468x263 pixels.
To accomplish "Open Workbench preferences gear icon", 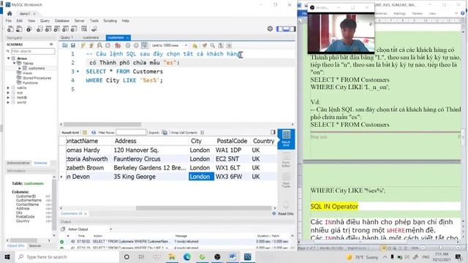I will 270,28.
